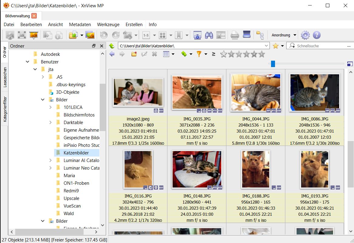This screenshot has width=354, height=243.
Task: Create new folder with the folder-star icon
Action: 134,54
